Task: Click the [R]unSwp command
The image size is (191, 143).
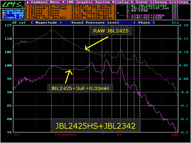Action: click(x=57, y=8)
